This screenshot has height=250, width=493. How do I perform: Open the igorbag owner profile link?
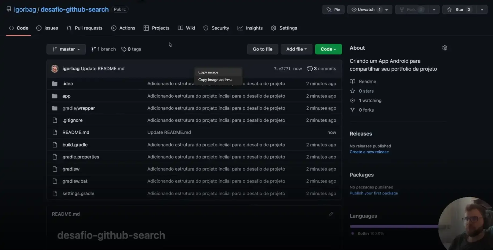point(25,9)
